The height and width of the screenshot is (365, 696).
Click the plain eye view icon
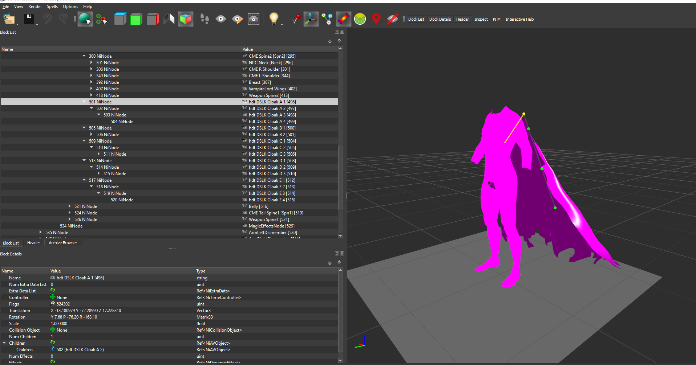(221, 19)
